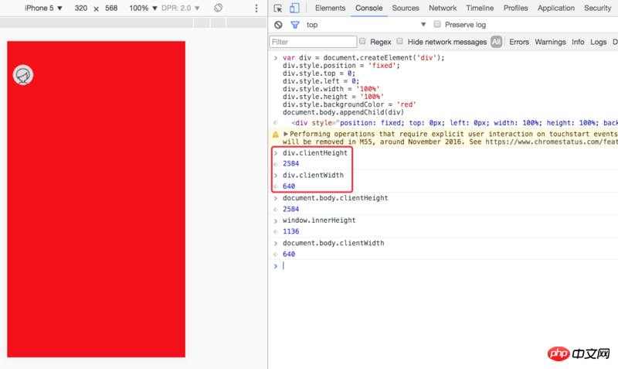The image size is (618, 369).
Task: Open the iPhone 5 device dropdown
Action: tap(43, 8)
